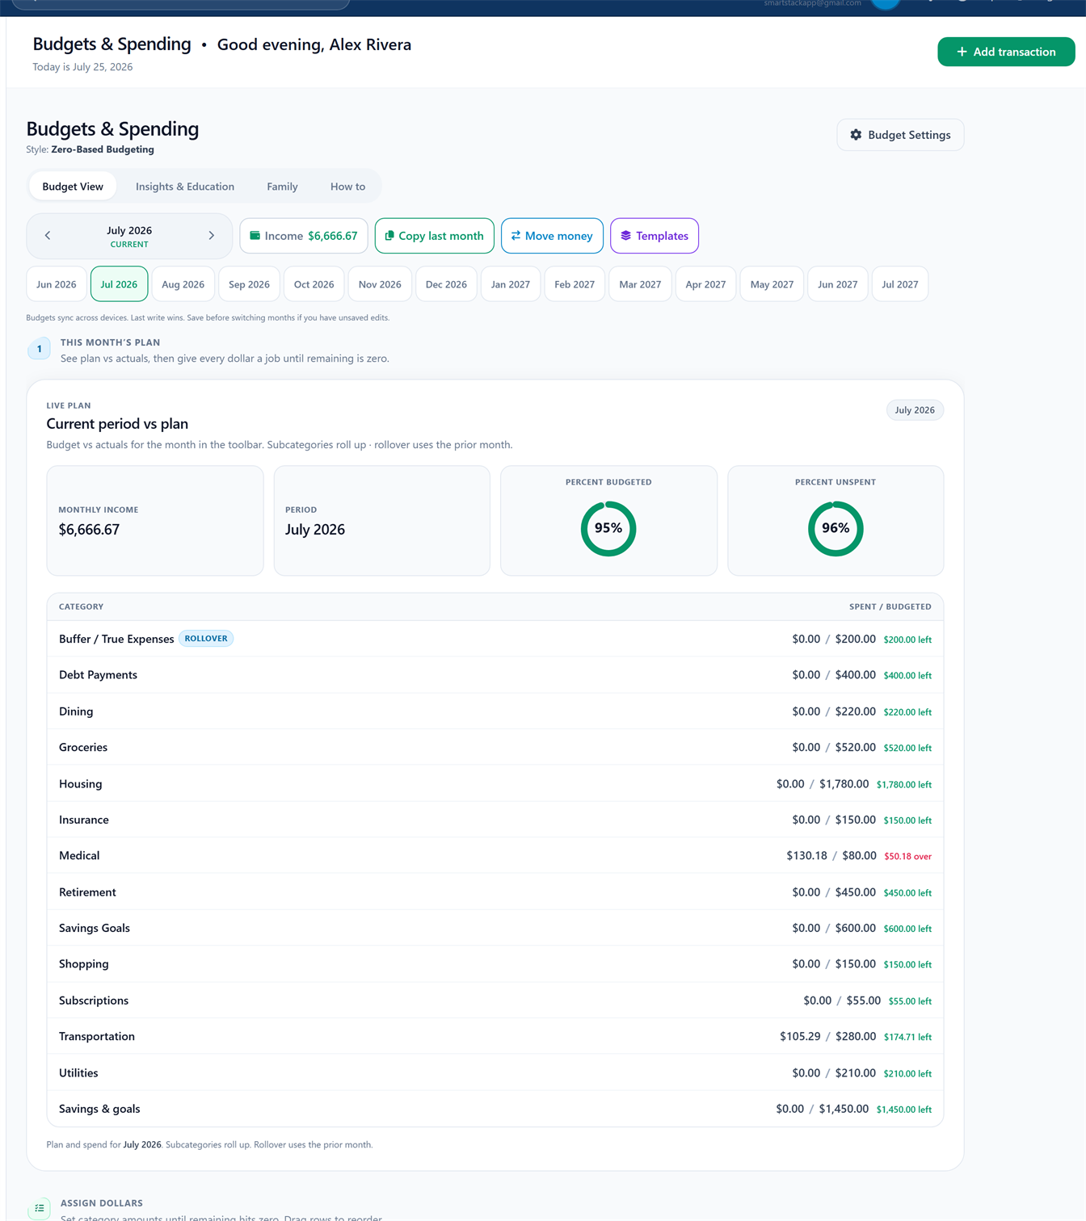1086x1221 pixels.
Task: Click the Shopping category row
Action: [x=495, y=963]
